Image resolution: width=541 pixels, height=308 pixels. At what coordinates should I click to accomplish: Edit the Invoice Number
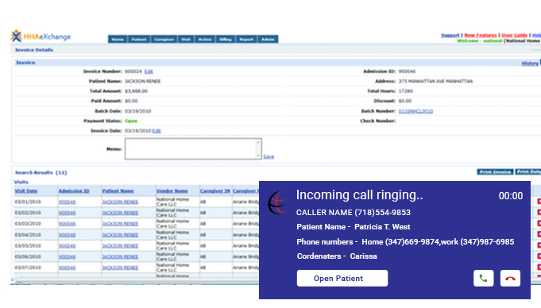[149, 71]
